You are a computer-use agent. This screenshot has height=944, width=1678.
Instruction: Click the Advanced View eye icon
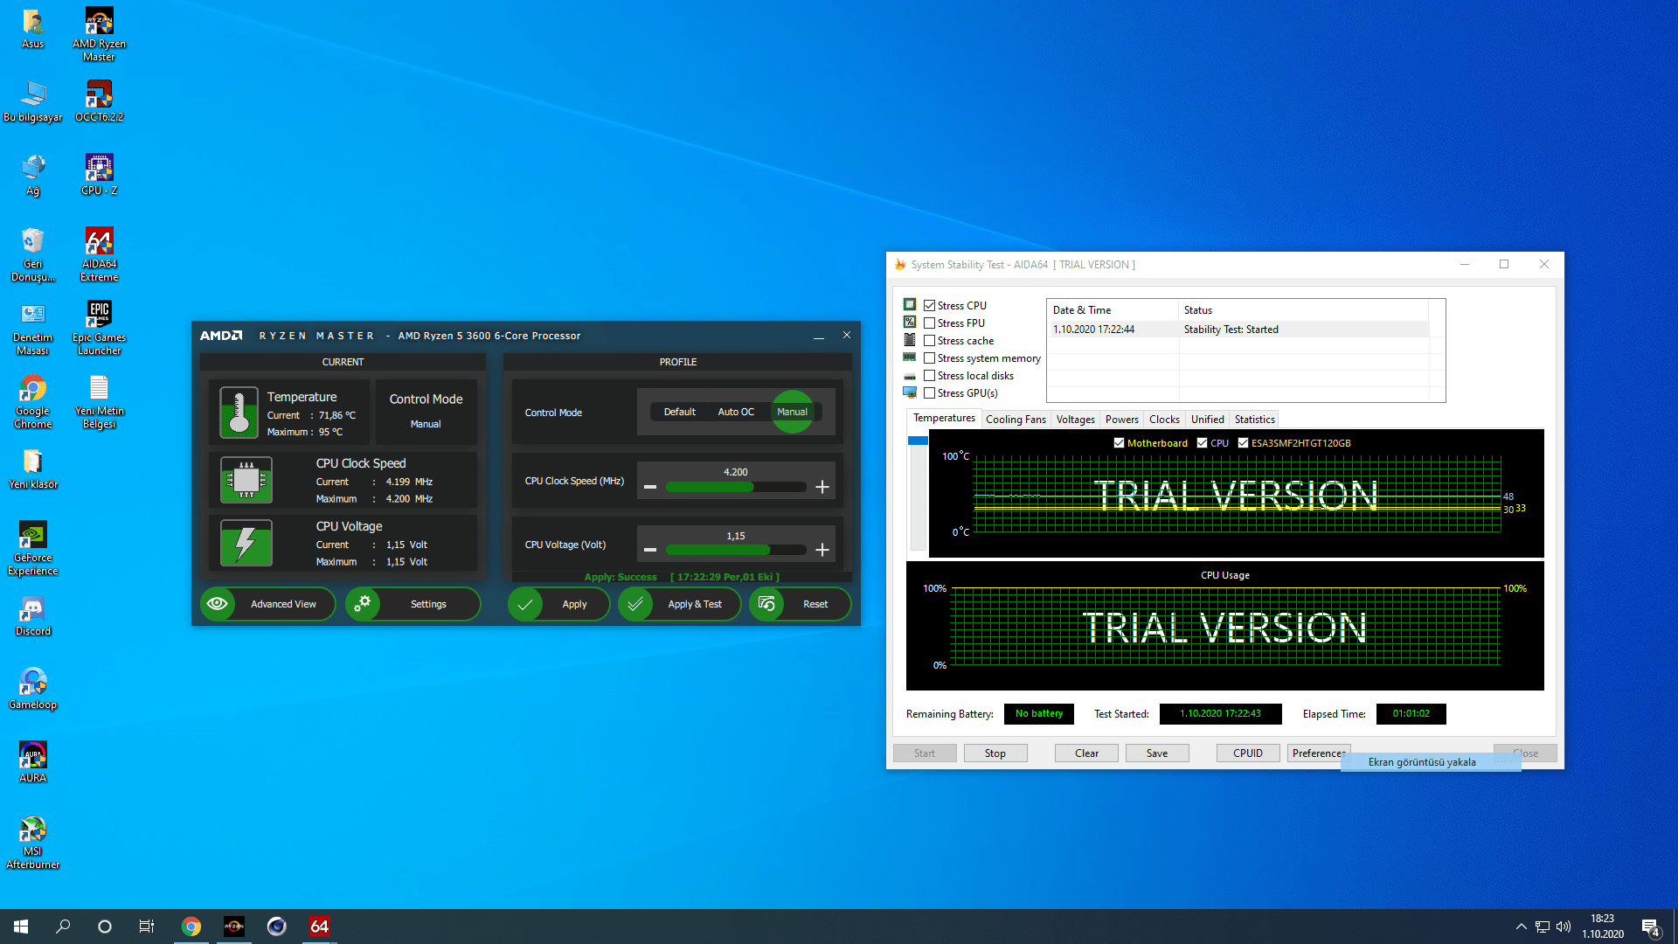[x=218, y=604]
